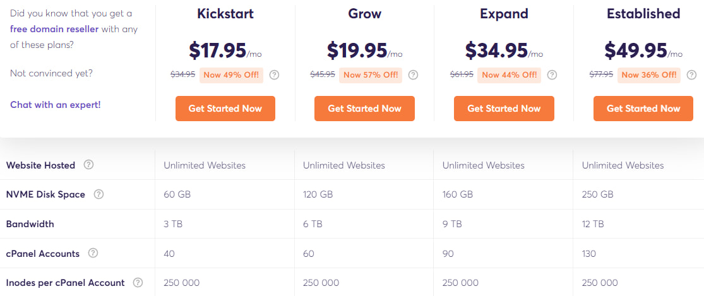Click the NVME Disk Space info icon
704x296 pixels.
[98, 194]
